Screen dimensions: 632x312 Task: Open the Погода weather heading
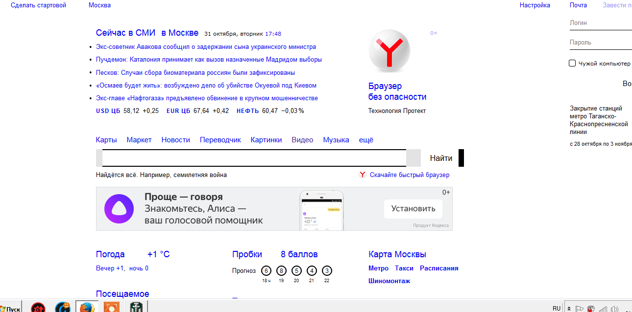click(110, 254)
